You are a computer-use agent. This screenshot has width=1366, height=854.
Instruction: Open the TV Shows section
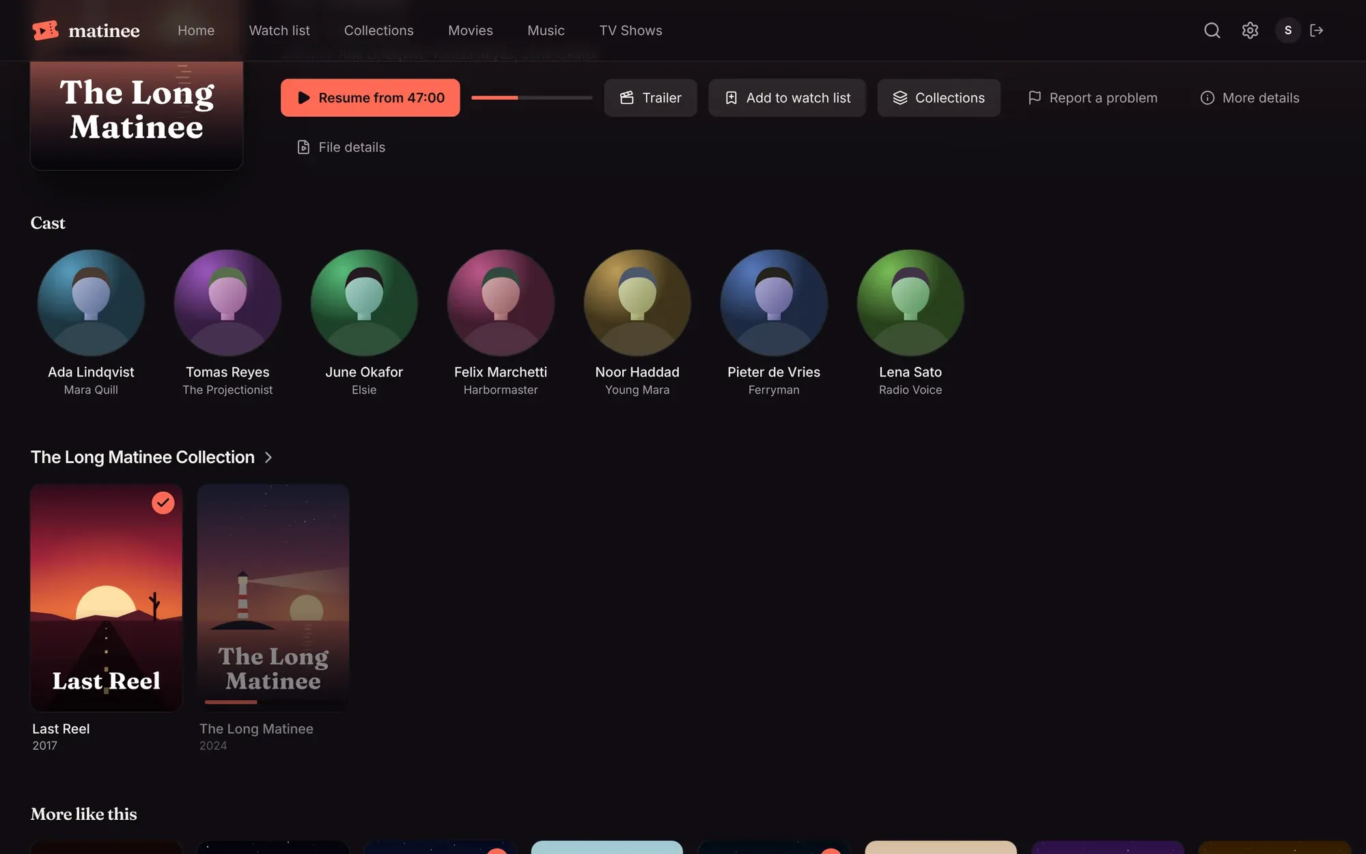(631, 30)
